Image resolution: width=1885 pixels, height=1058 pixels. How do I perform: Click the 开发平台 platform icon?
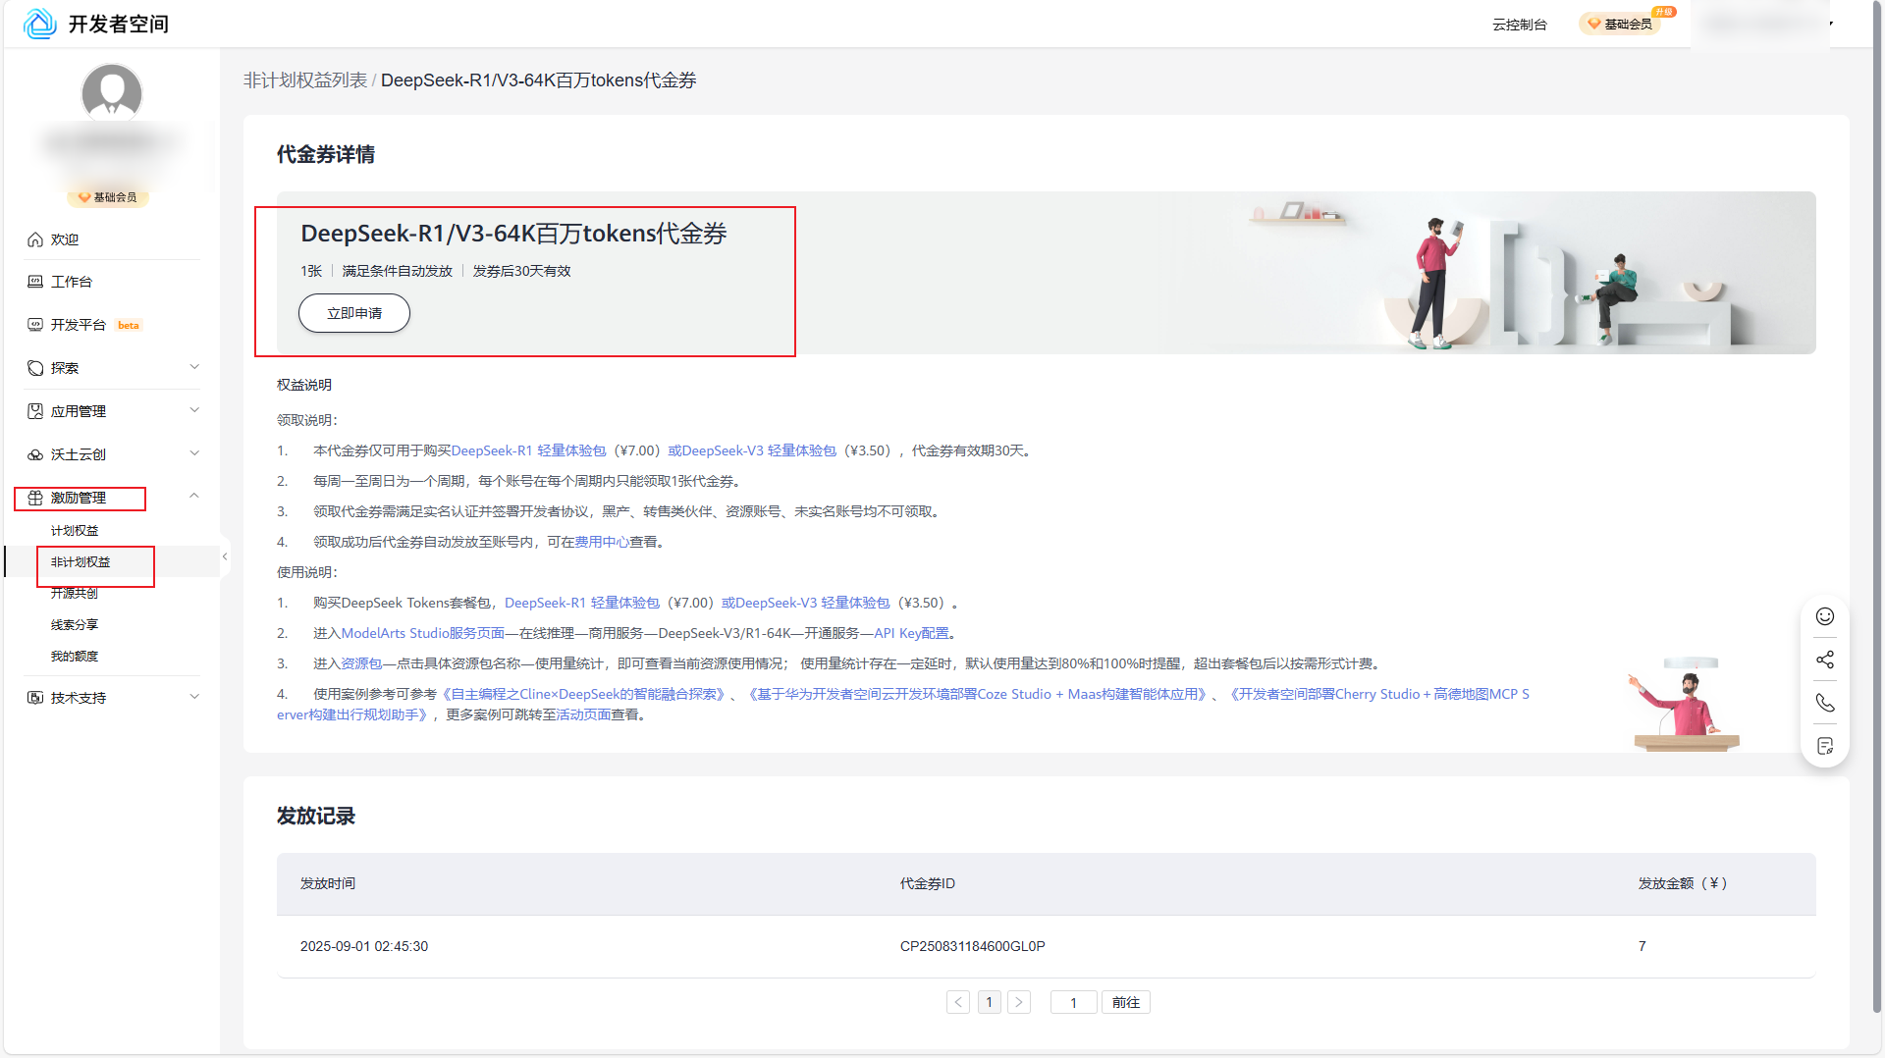(x=35, y=325)
